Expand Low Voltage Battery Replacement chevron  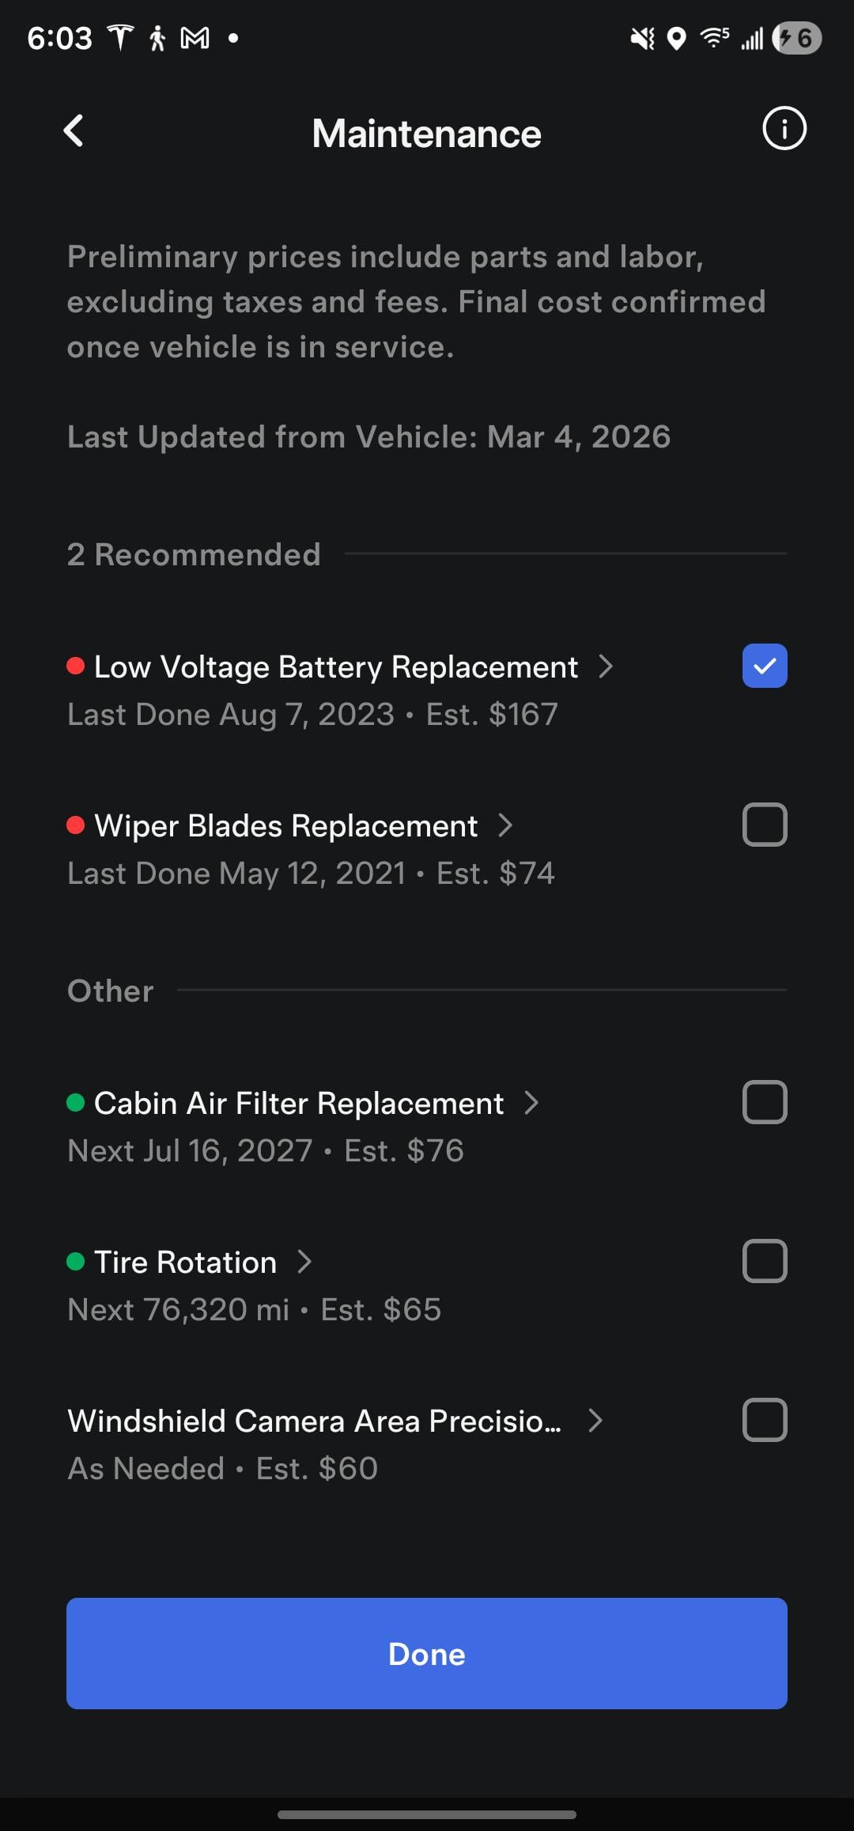(606, 666)
